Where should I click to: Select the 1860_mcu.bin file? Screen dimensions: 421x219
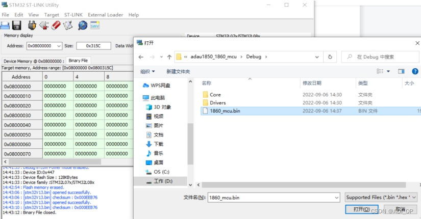point(310,111)
